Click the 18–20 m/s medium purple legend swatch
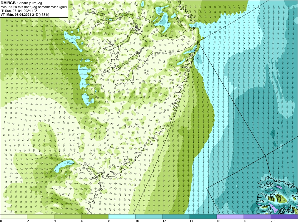The width and height of the screenshot is (298, 223). [x=257, y=216]
